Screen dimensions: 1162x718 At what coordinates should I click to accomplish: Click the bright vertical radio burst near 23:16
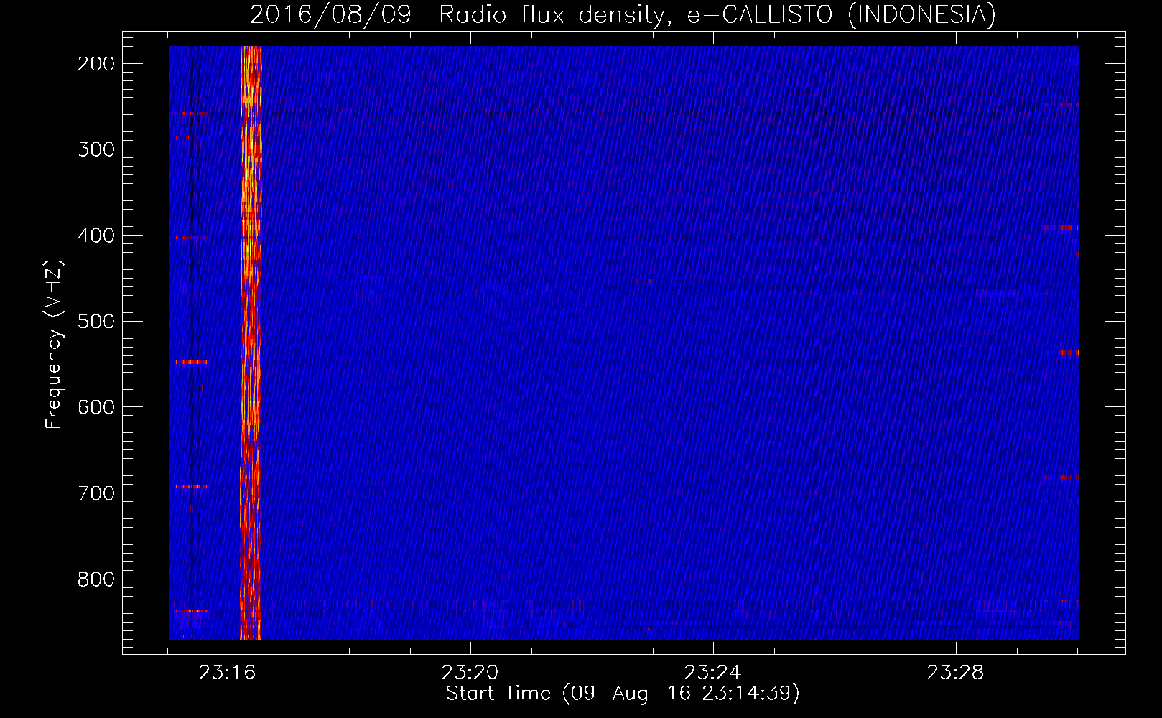coord(251,342)
